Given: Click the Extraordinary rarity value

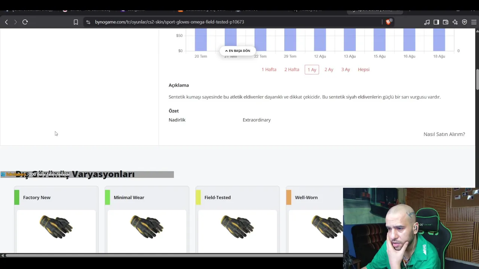Looking at the screenshot, I should click(256, 120).
